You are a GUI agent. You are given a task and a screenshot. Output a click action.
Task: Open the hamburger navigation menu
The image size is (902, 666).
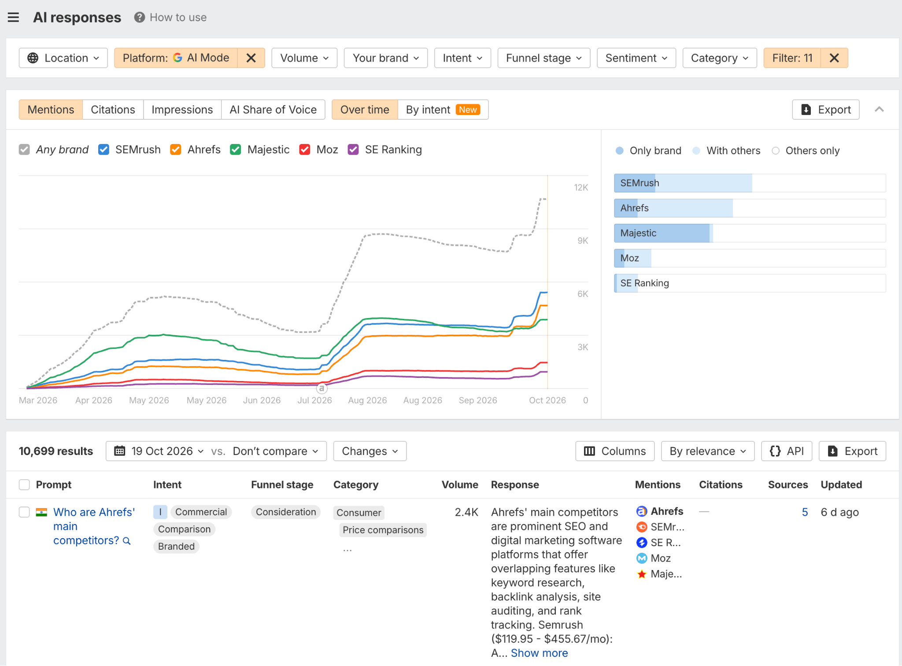[13, 18]
